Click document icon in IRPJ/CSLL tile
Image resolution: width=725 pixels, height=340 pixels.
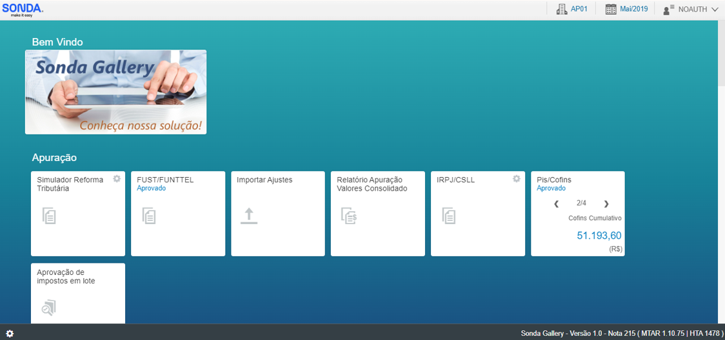click(x=449, y=216)
